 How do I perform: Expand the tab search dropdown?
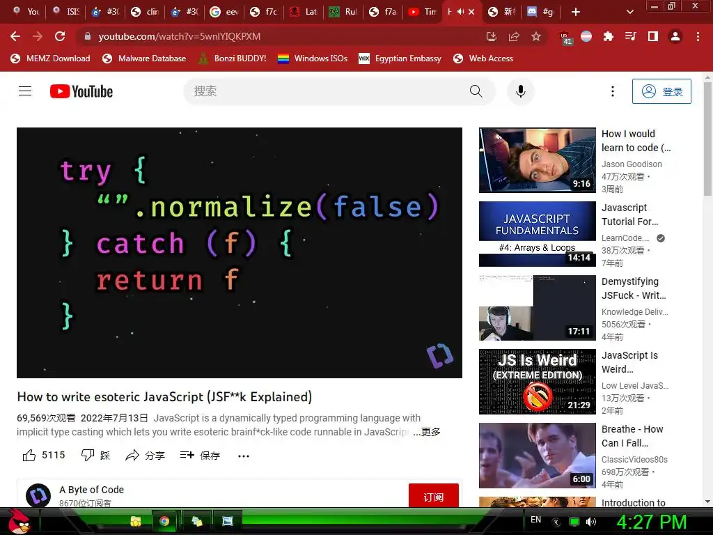pyautogui.click(x=629, y=12)
